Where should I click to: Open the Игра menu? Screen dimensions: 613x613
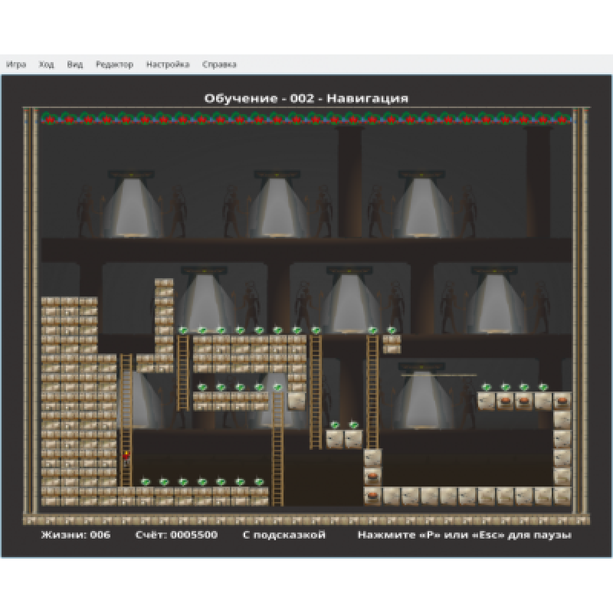tap(16, 65)
